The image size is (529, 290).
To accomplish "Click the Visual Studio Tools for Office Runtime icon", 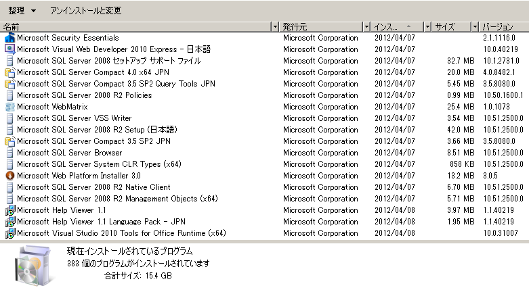I will pos(9,233).
